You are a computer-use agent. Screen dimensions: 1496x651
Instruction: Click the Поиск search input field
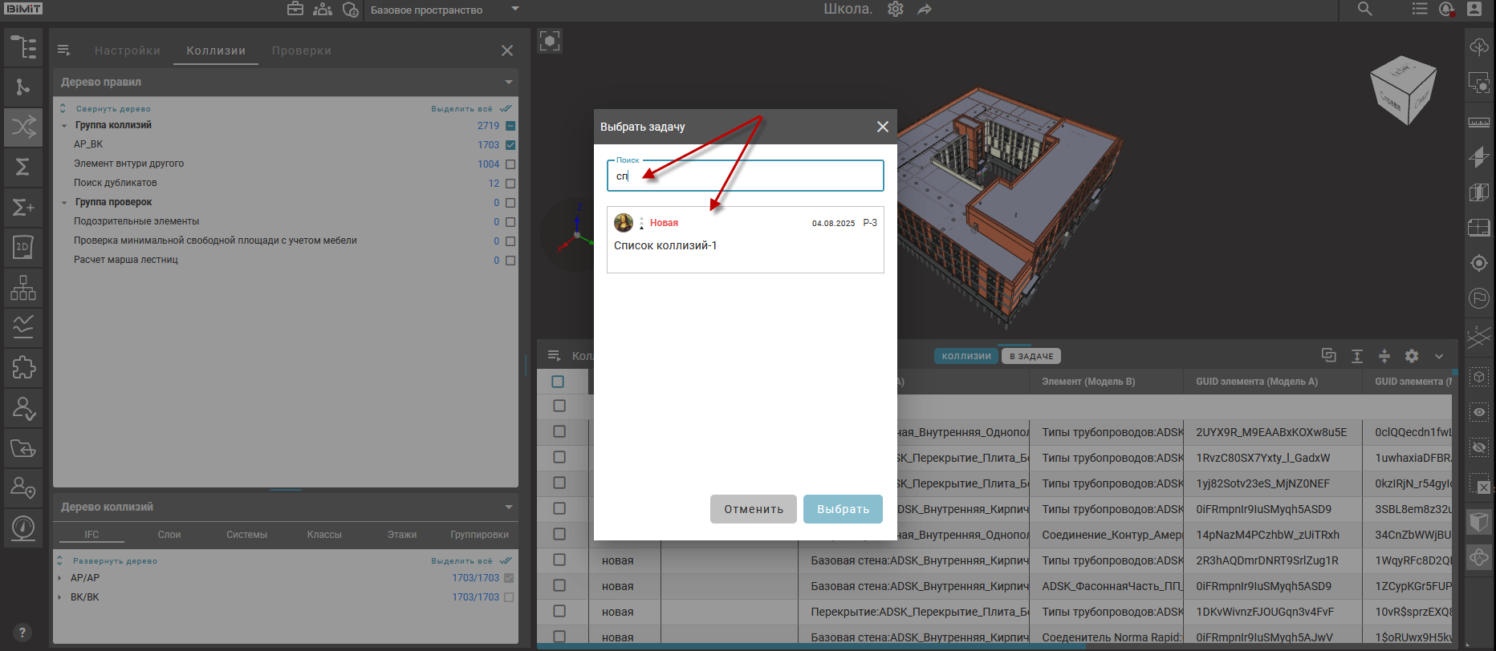pos(745,176)
